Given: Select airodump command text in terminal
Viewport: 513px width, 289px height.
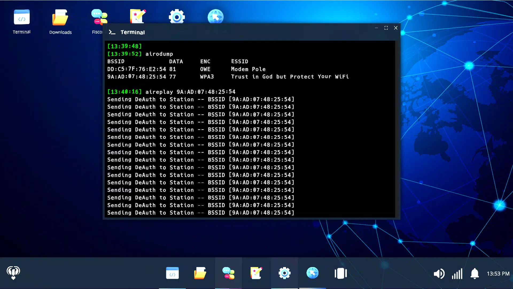Looking at the screenshot, I should click(159, 54).
